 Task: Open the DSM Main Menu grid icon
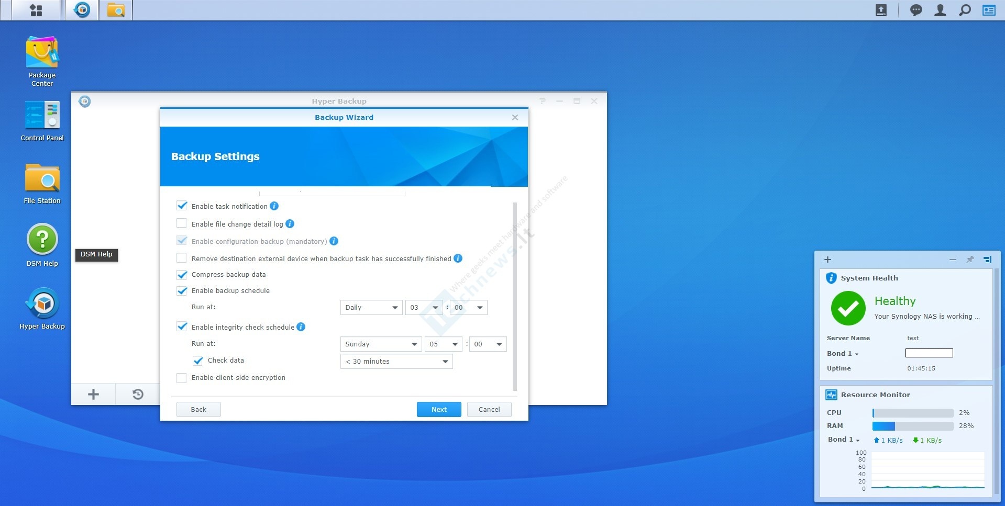[36, 10]
